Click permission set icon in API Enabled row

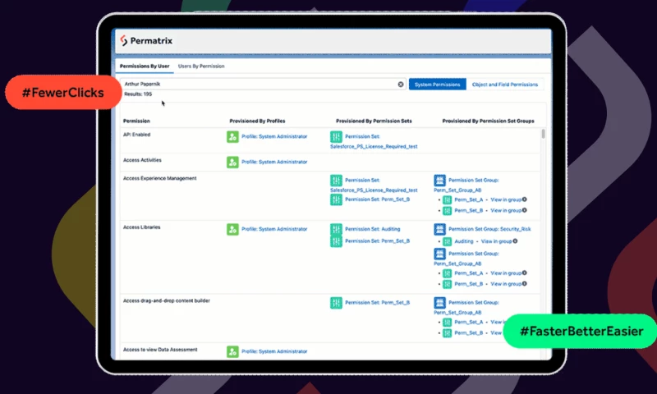[336, 137]
